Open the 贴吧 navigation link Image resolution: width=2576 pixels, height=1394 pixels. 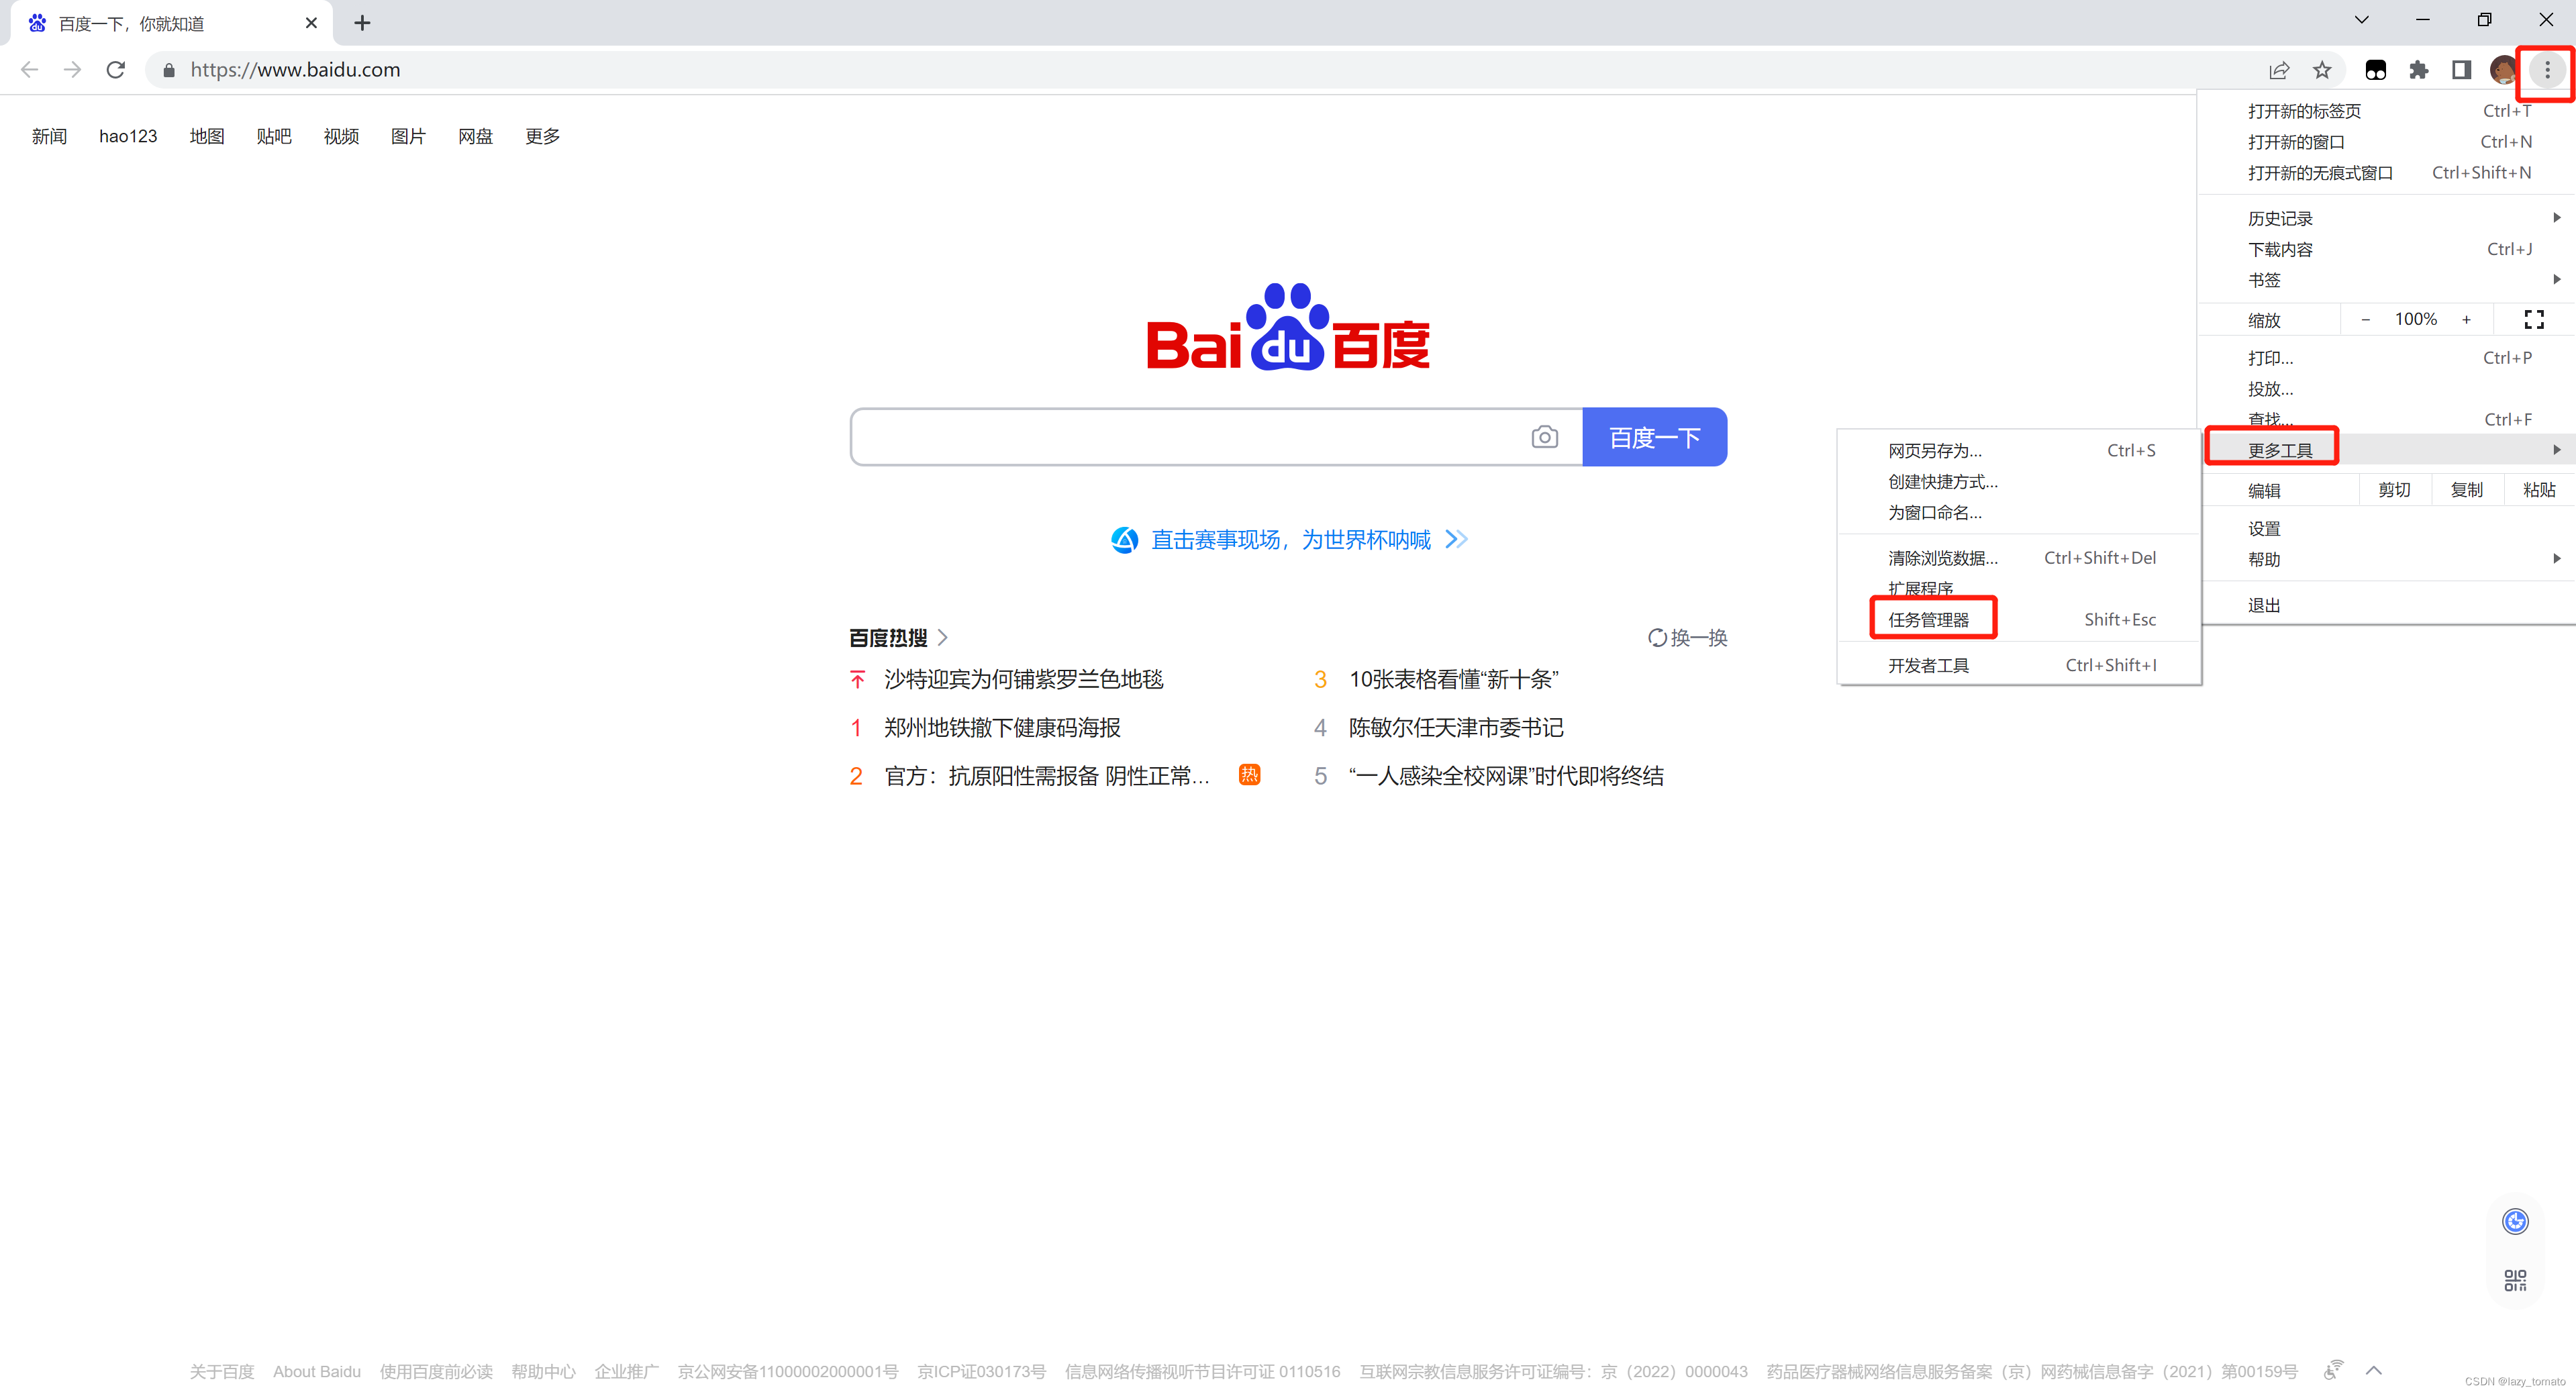tap(274, 136)
